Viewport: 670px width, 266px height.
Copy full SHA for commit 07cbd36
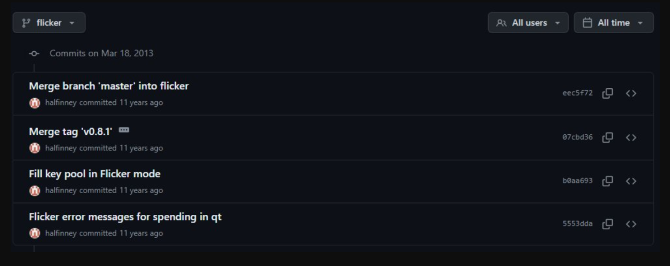point(608,137)
